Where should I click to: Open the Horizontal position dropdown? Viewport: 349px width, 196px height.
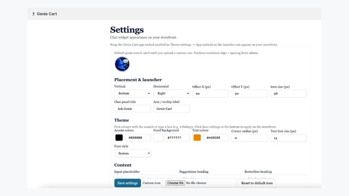click(x=171, y=93)
